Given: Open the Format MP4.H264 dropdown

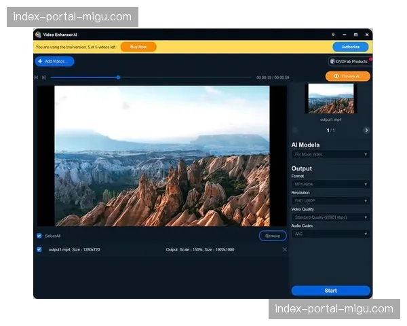Looking at the screenshot, I should 330,183.
